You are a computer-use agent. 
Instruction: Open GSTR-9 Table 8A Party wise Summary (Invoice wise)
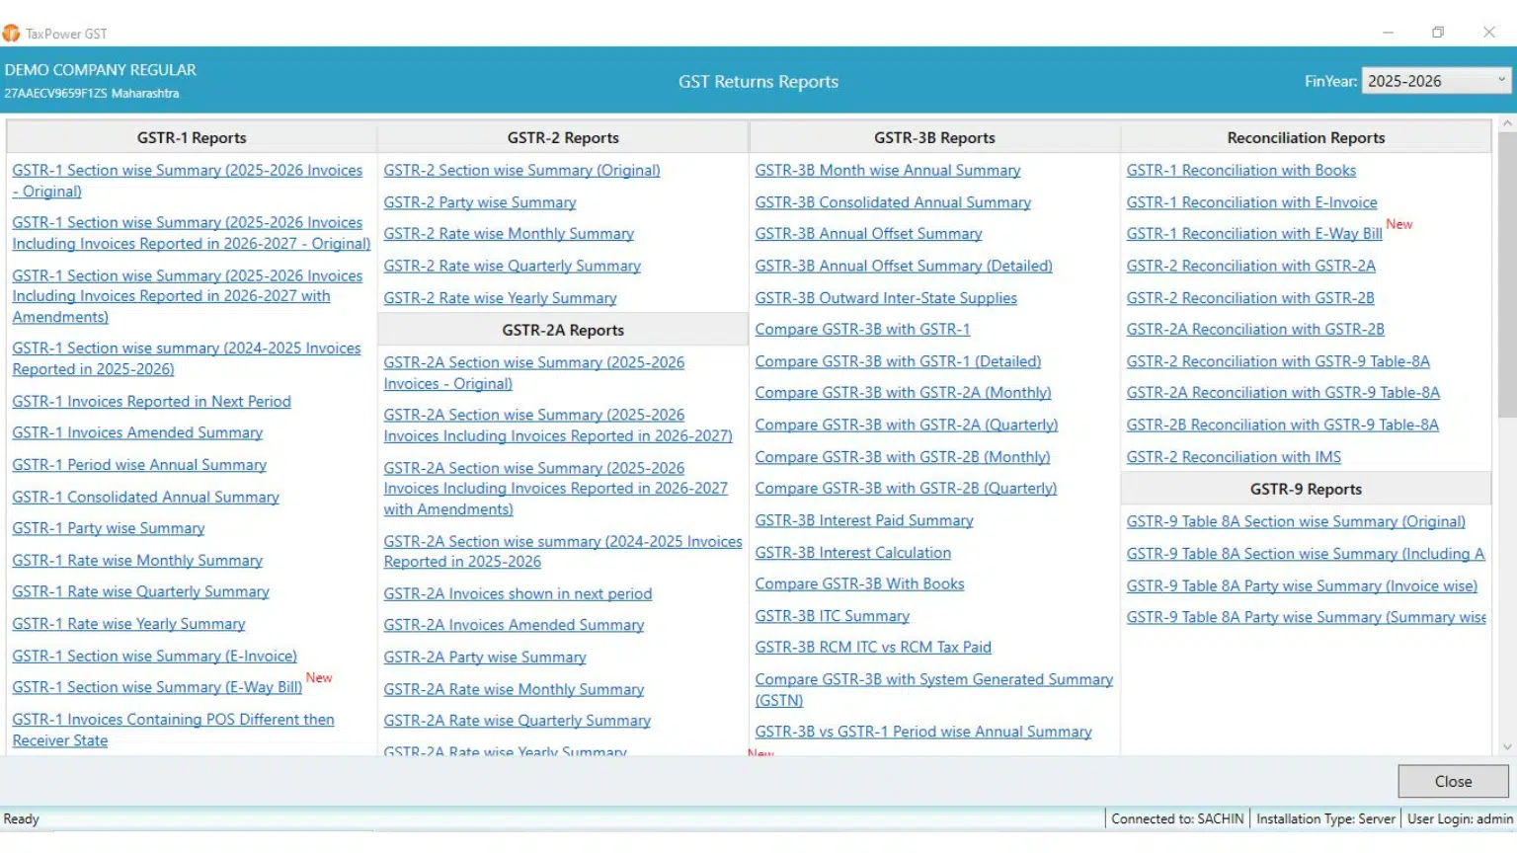click(x=1302, y=586)
